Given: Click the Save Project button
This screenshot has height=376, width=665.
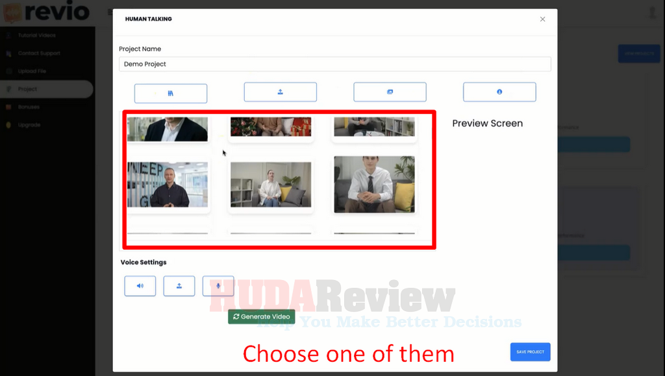Looking at the screenshot, I should tap(530, 351).
